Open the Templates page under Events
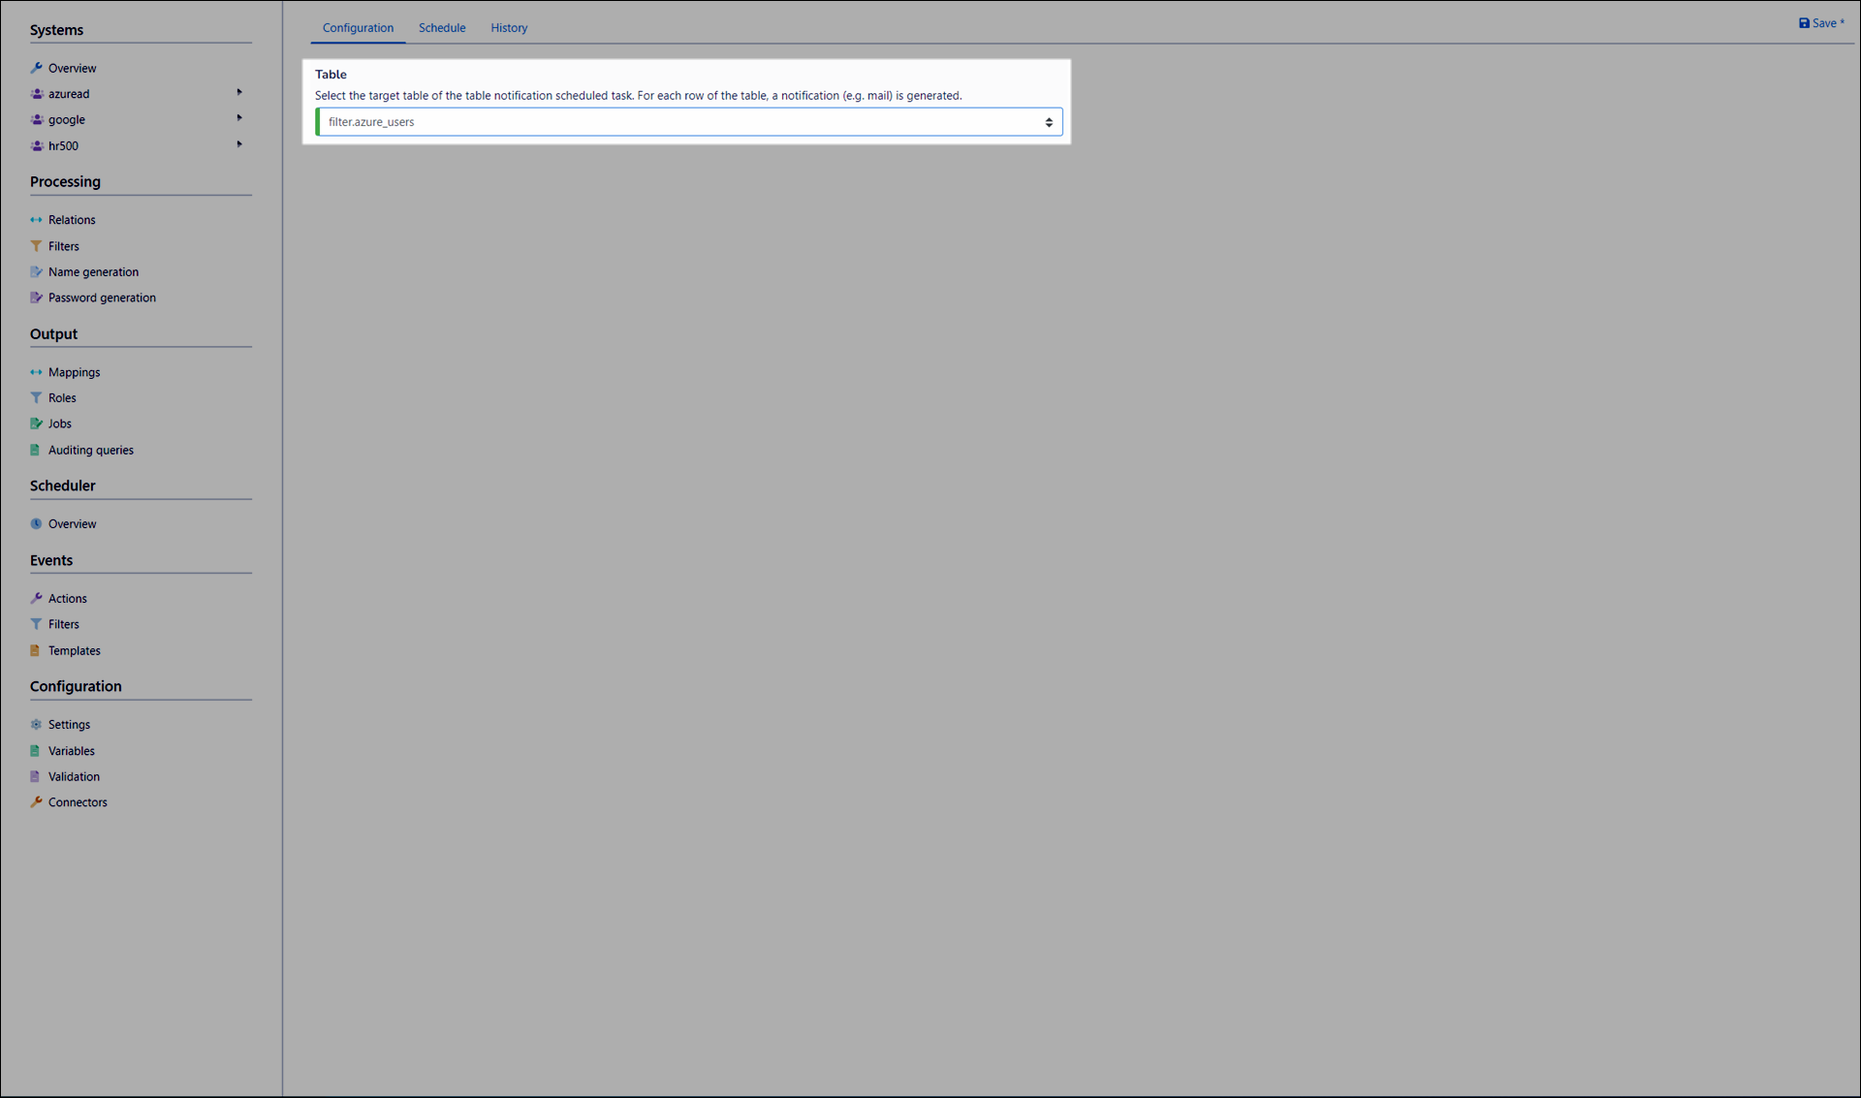The height and width of the screenshot is (1098, 1861). tap(74, 650)
